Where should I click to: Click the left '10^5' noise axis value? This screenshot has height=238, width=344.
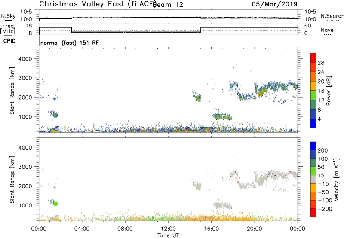click(26, 12)
